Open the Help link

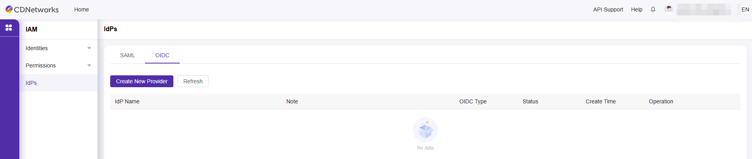coord(636,9)
